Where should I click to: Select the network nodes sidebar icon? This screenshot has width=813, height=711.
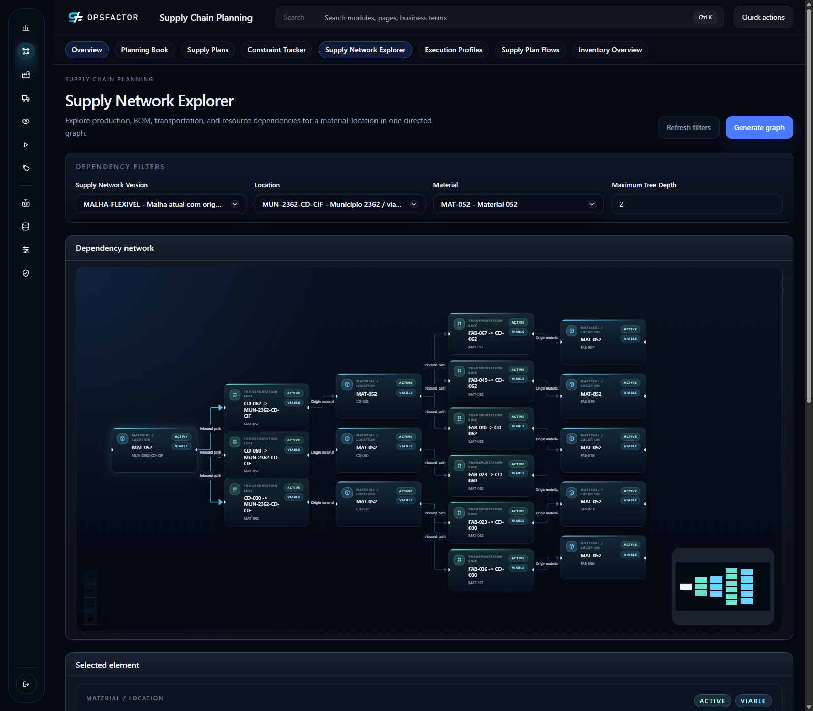(26, 51)
